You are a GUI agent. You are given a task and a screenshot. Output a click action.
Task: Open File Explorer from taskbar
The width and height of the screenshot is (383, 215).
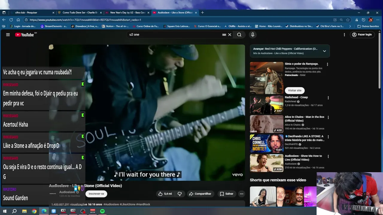coord(24,211)
